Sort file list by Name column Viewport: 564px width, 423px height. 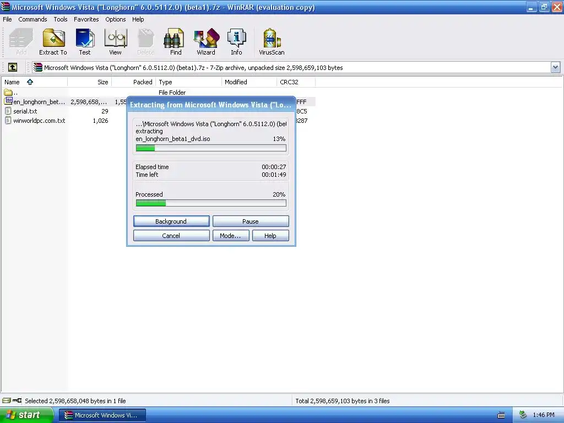point(34,82)
